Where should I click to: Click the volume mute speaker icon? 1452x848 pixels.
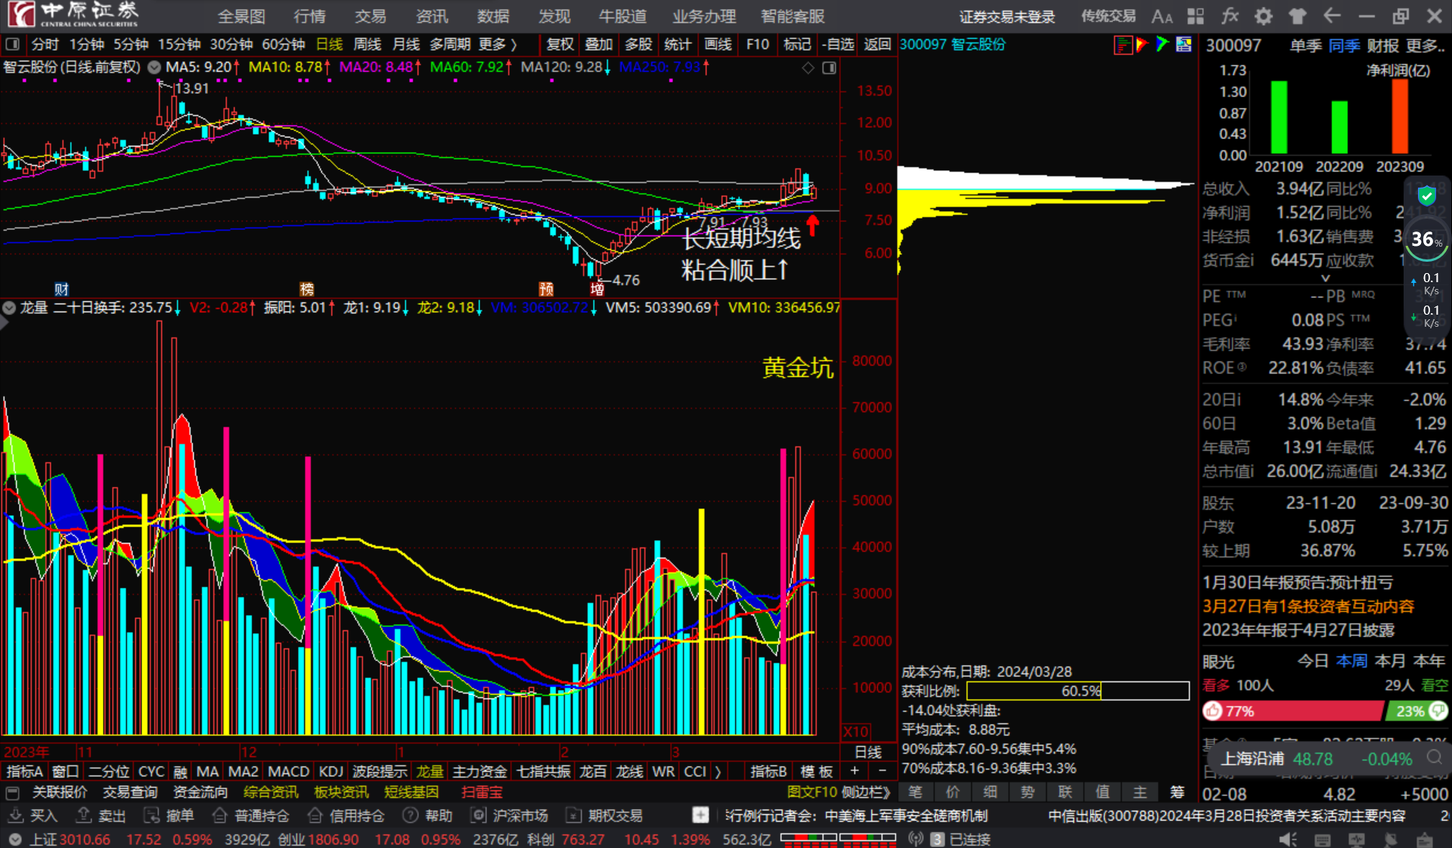(x=1287, y=839)
